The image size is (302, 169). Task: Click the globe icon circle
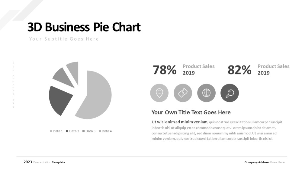coord(206,93)
